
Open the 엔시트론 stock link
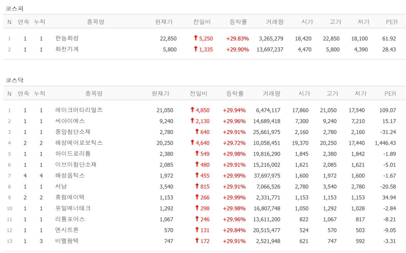67,230
